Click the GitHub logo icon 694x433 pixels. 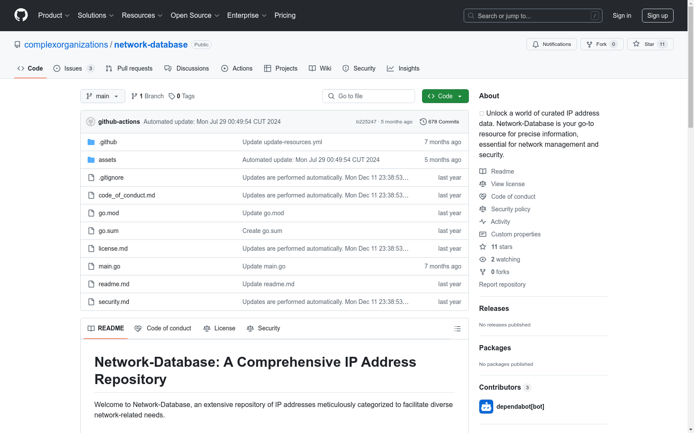point(21,15)
